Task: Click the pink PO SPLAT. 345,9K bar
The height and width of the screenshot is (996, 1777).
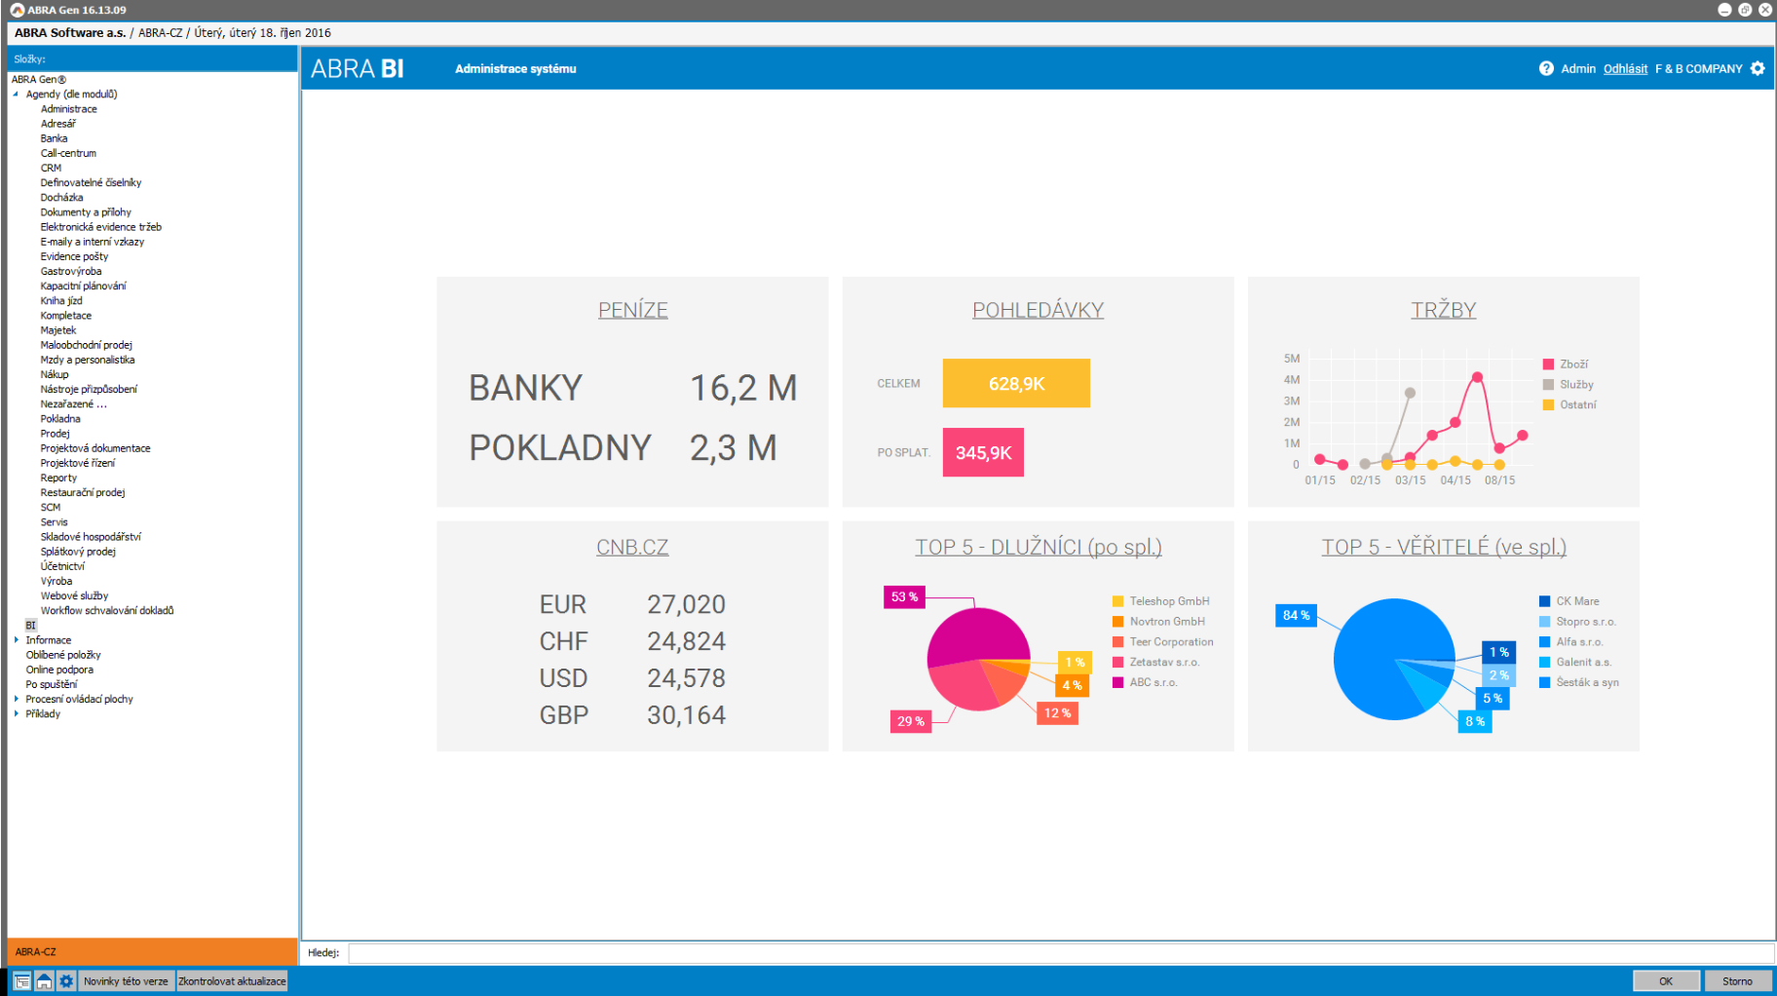Action: 983,452
